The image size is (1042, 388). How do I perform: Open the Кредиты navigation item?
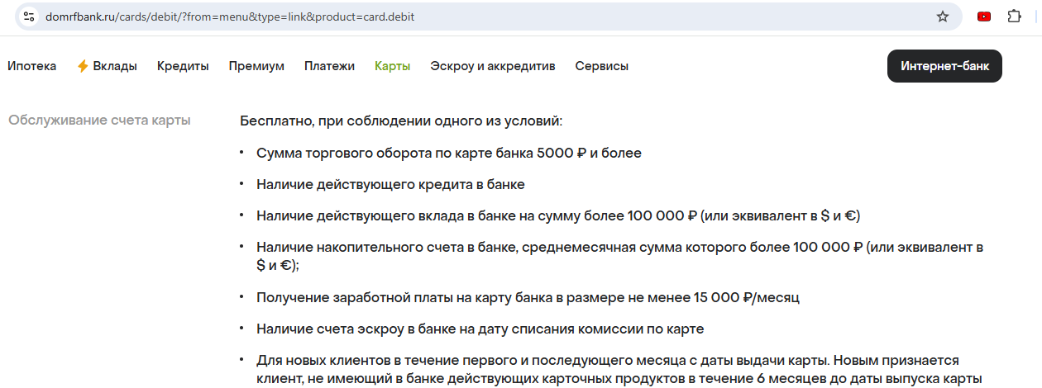tap(183, 66)
